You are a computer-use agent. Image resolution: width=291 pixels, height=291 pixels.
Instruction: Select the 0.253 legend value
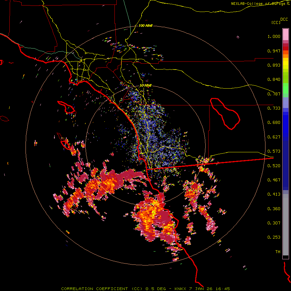(274, 237)
